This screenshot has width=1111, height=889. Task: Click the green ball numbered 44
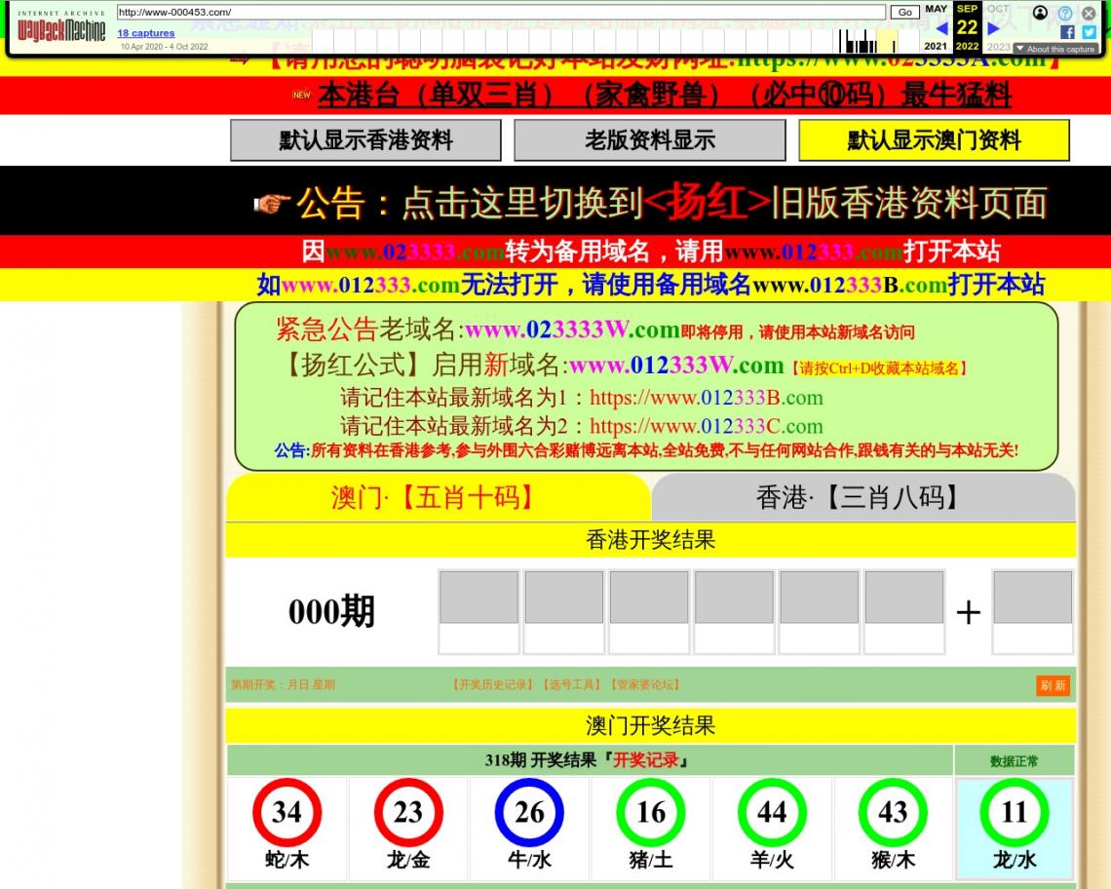(x=772, y=812)
